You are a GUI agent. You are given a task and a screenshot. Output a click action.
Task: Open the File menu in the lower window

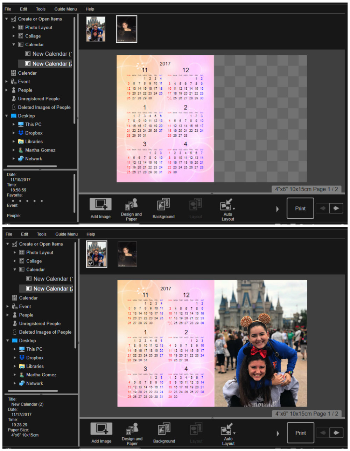click(x=9, y=234)
